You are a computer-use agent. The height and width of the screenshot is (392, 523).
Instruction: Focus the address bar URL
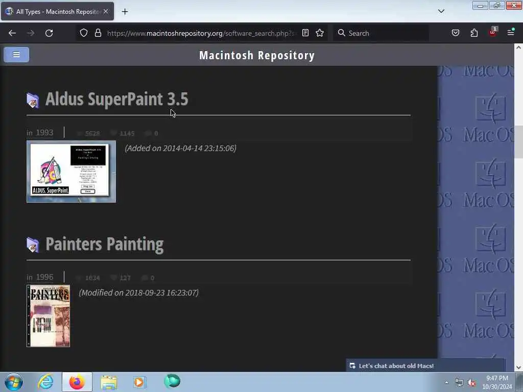(x=201, y=33)
